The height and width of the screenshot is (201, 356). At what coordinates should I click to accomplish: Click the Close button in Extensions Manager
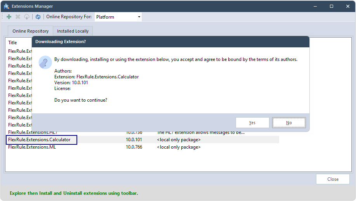click(333, 179)
